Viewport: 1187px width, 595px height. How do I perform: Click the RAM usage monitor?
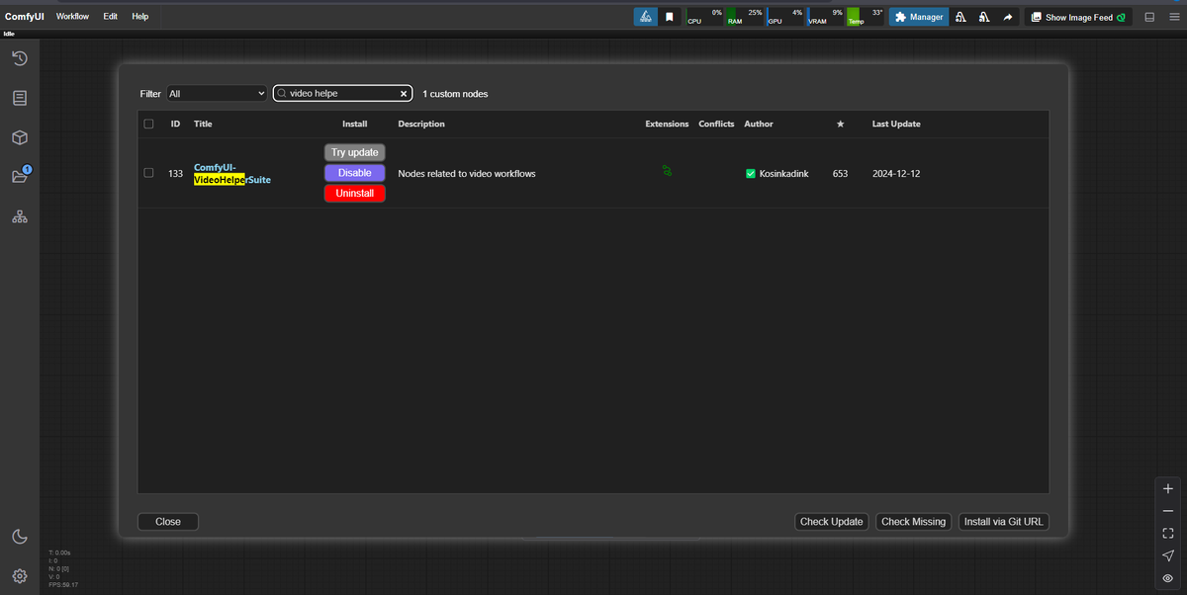(745, 17)
